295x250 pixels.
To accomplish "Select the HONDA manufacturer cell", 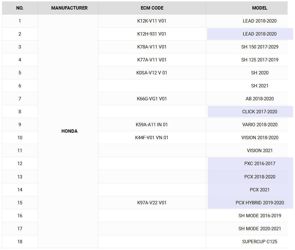I will click(69, 131).
